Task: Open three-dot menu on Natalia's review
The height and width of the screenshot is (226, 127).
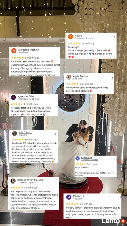Action: [114, 37]
